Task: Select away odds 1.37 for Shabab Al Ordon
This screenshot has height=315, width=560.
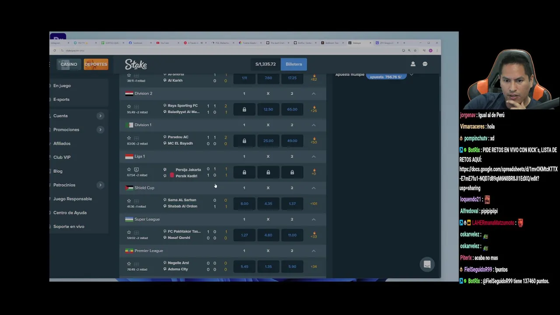Action: (292, 204)
